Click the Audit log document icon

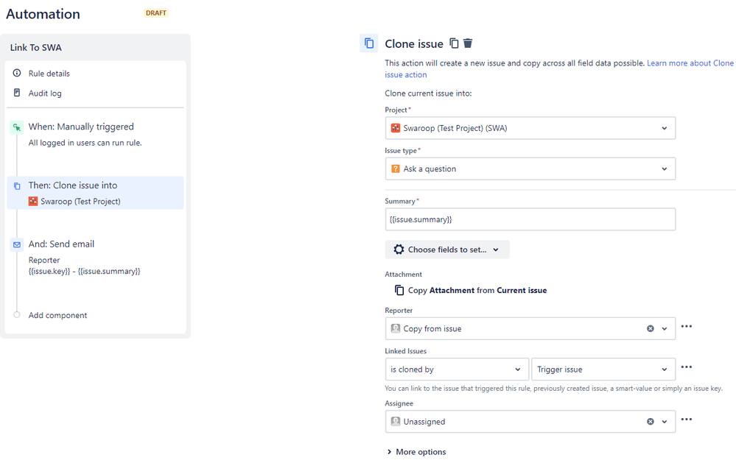17,93
